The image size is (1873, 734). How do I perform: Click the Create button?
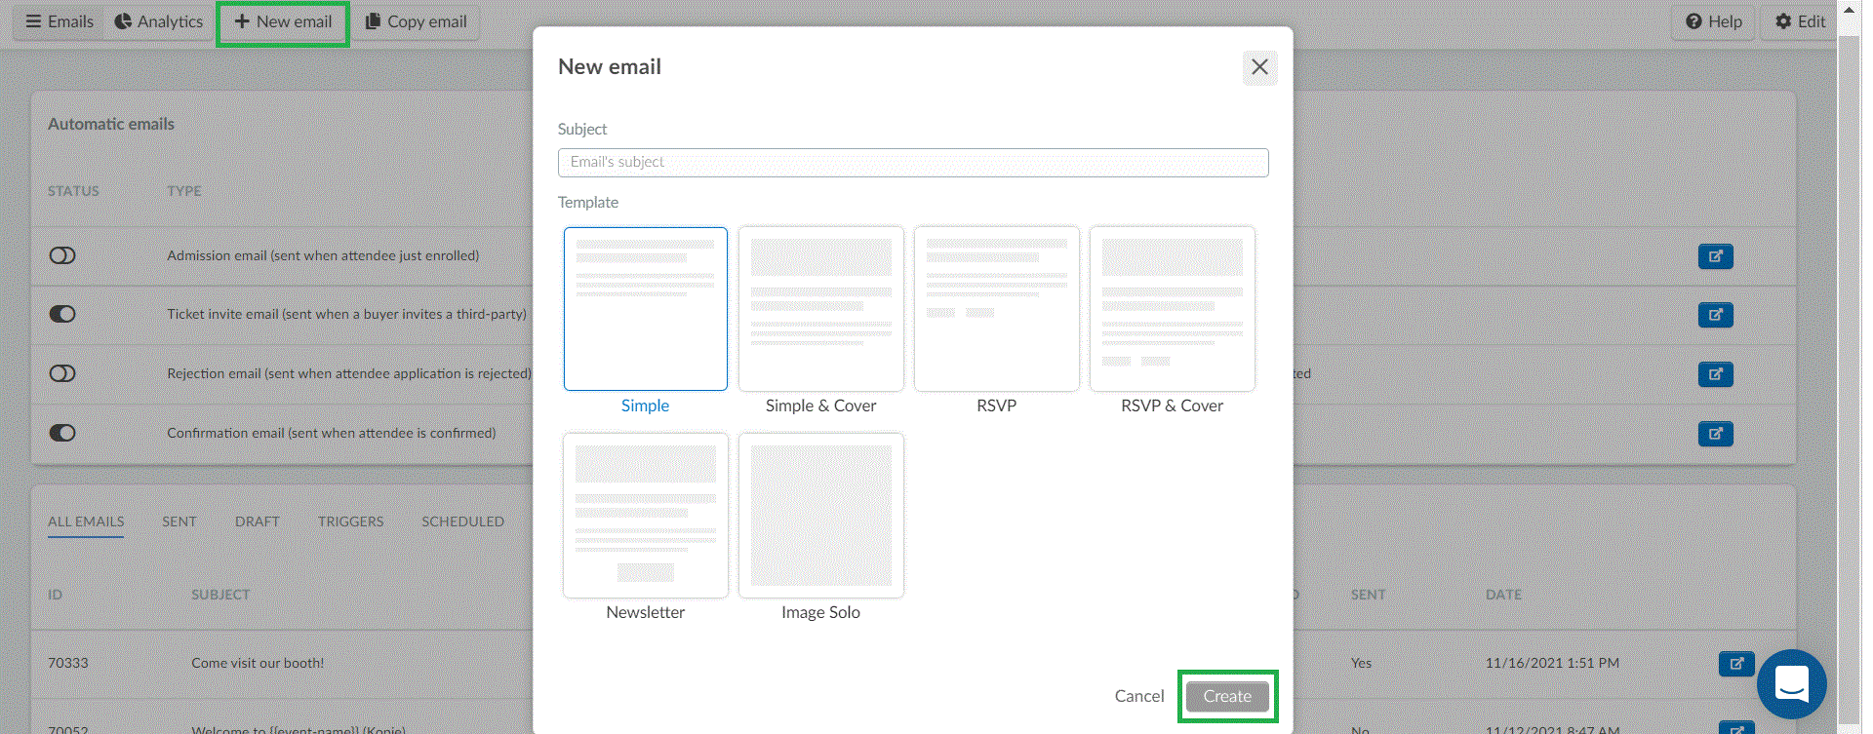[x=1227, y=696]
